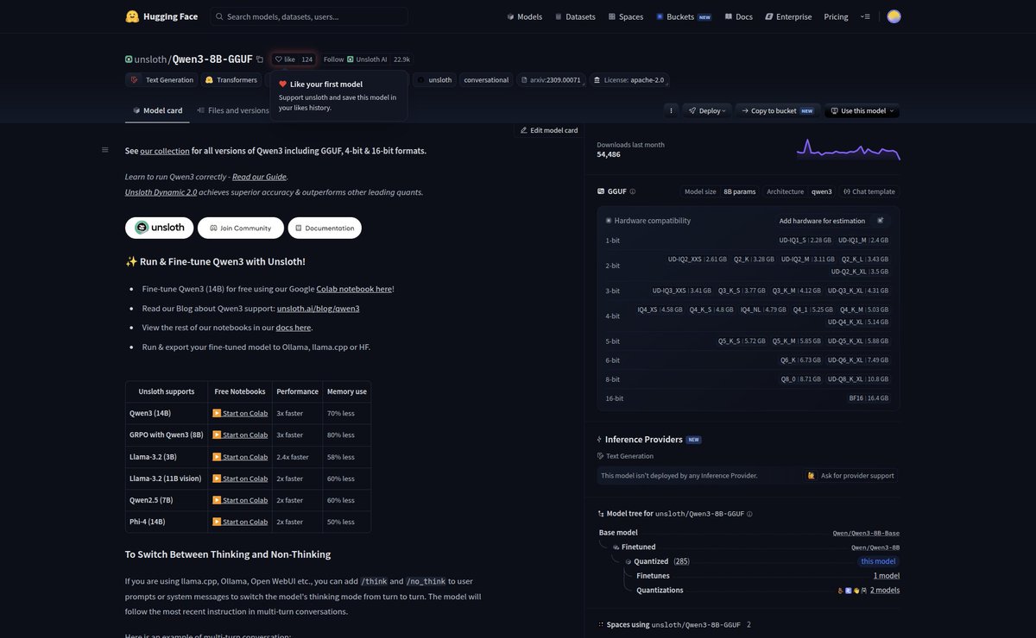The height and width of the screenshot is (638, 1036).
Task: Open the 1 model finetunes link
Action: pos(887,576)
